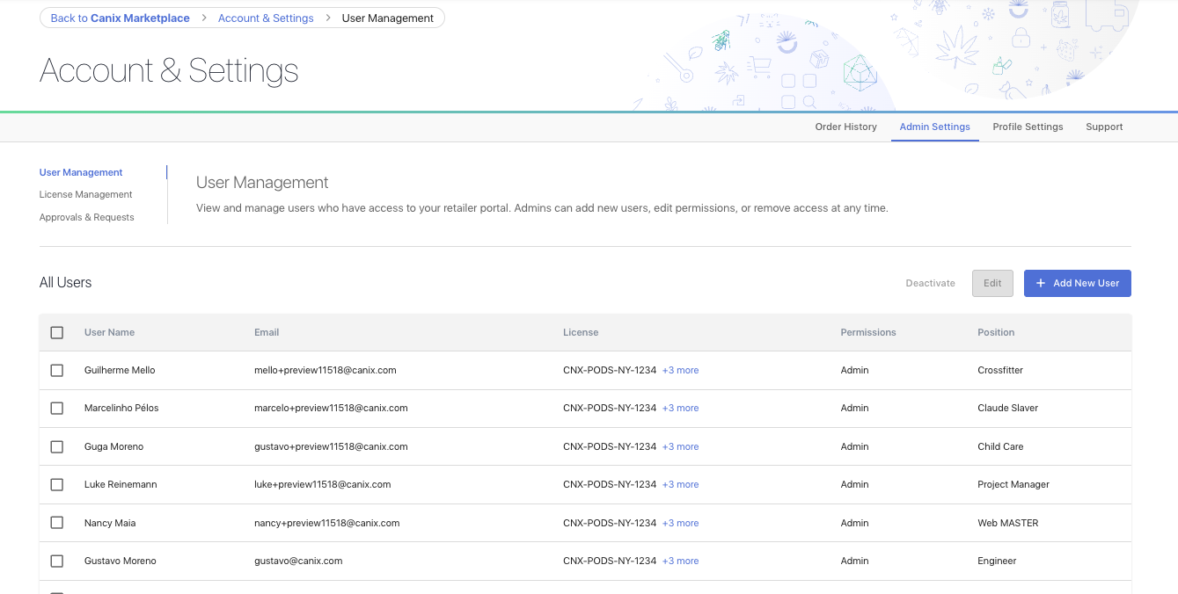Go to the Support tab
Viewport: 1178px width, 594px height.
pyautogui.click(x=1104, y=127)
